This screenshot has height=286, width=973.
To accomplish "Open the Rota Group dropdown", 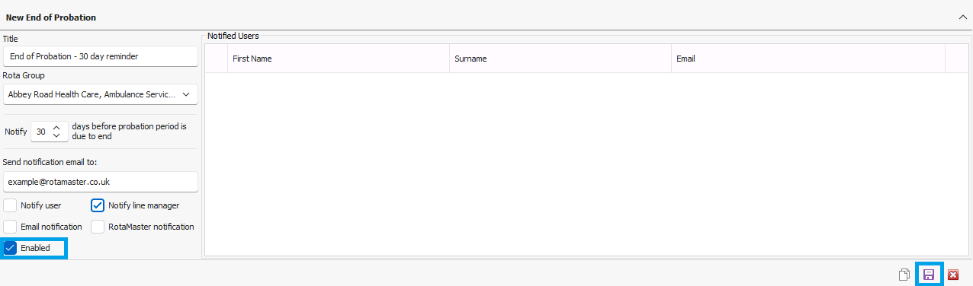I will click(100, 94).
